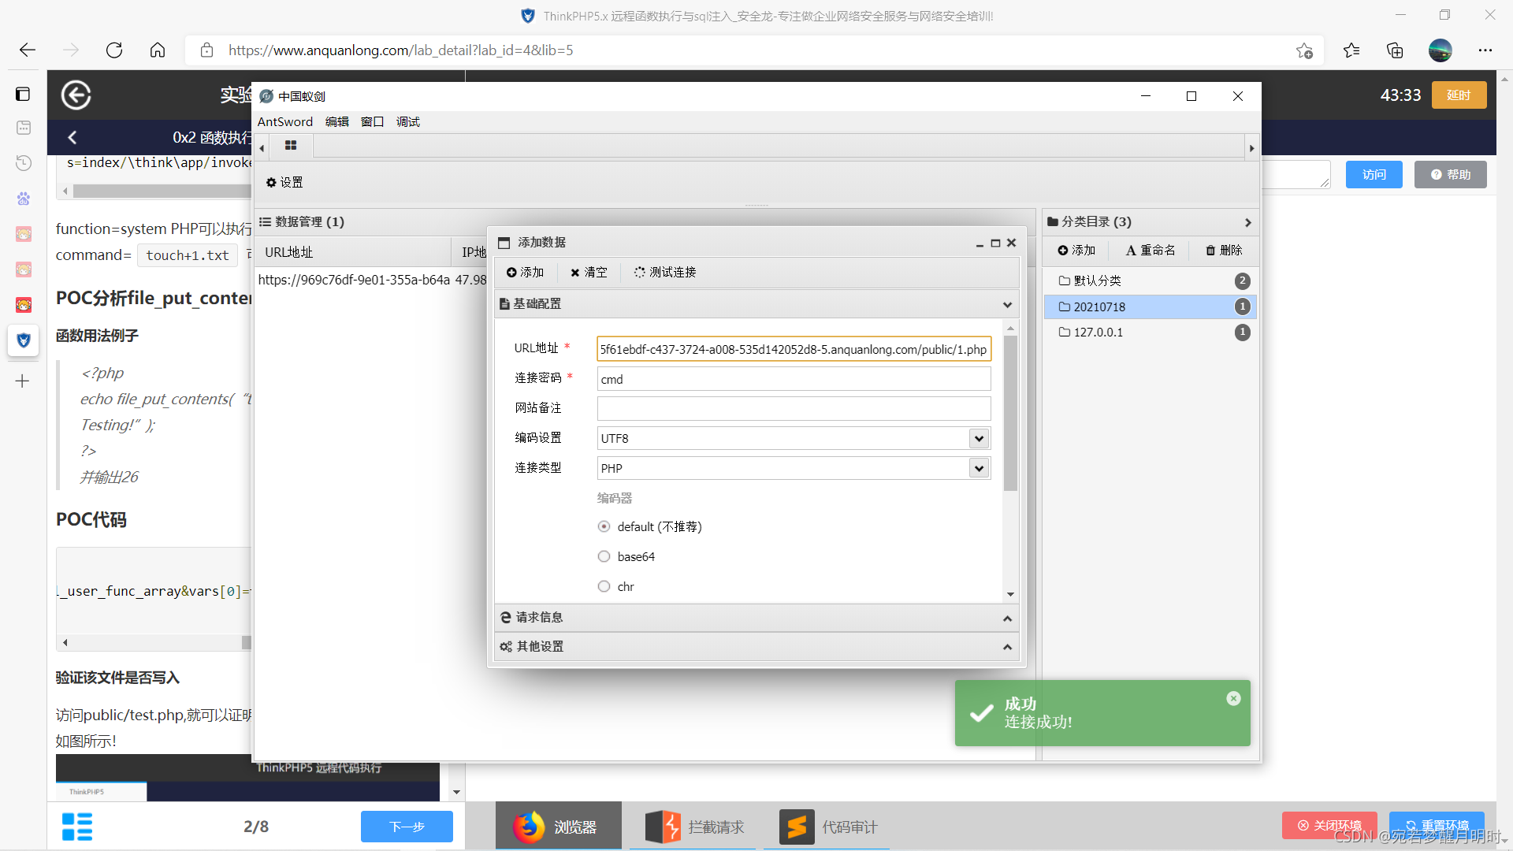Open browser settings ellipsis menu
Viewport: 1513px width, 851px height.
[x=1485, y=50]
